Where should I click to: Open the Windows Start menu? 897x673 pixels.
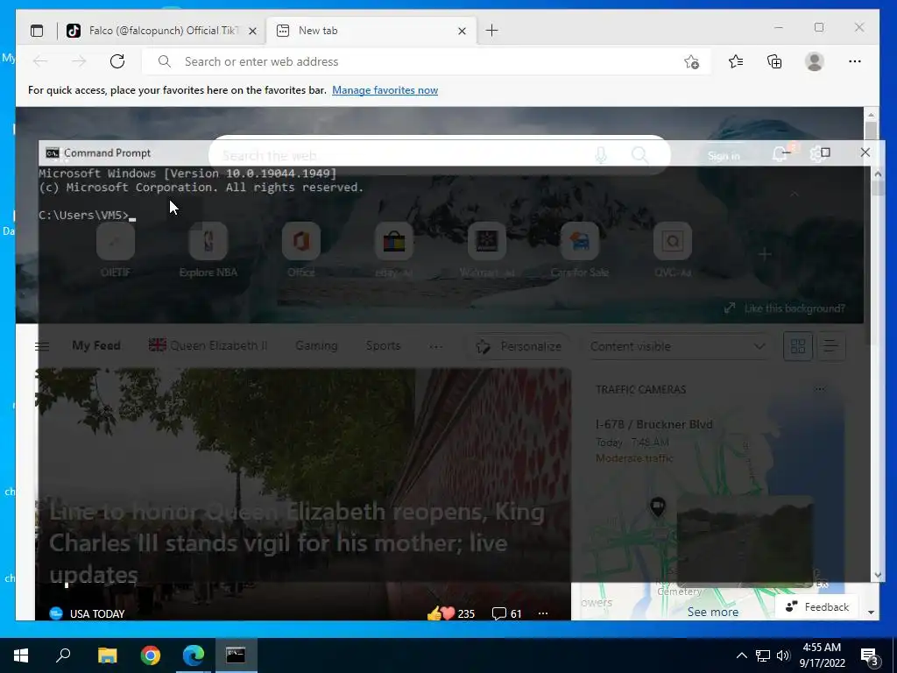point(21,655)
